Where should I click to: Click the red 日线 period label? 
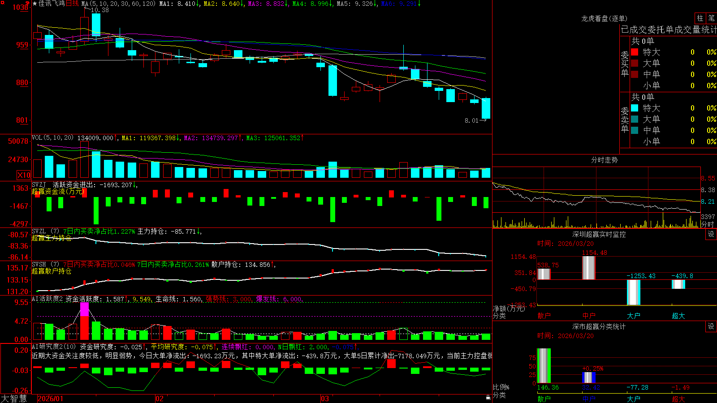[72, 4]
